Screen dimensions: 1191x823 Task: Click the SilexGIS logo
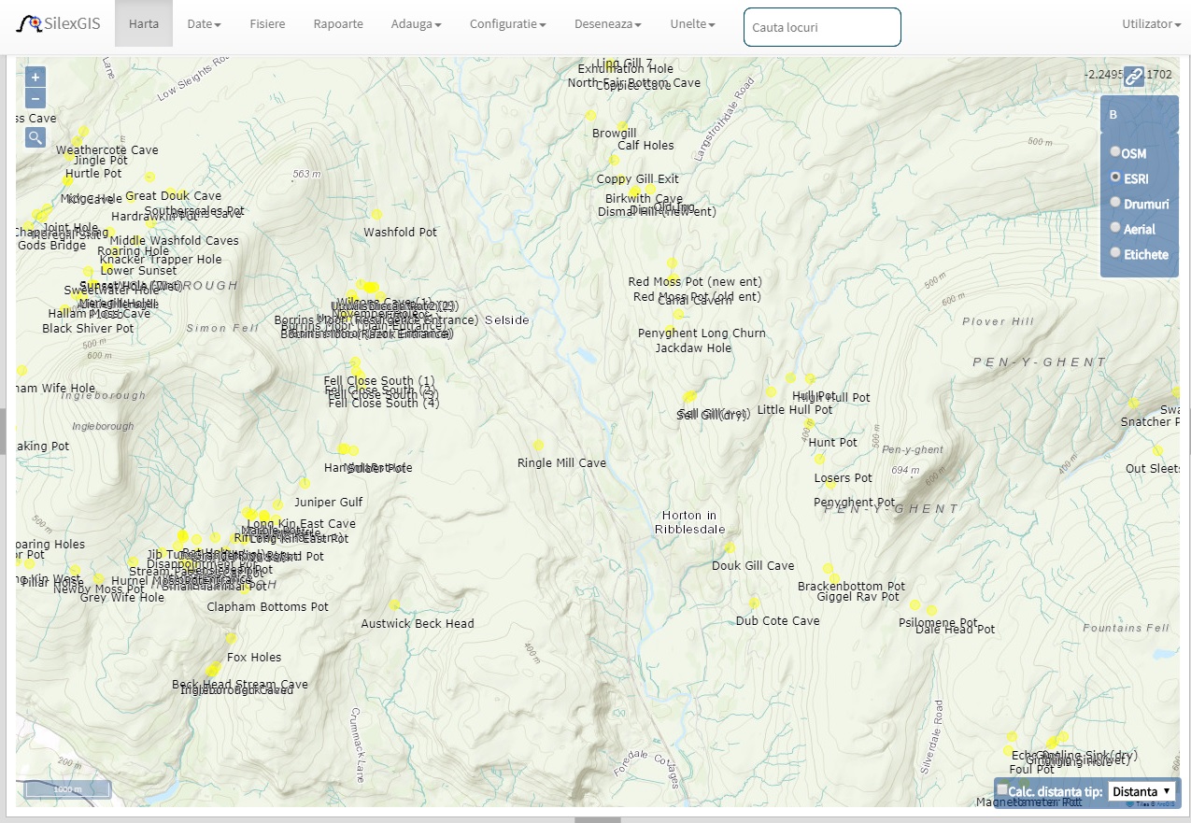pos(58,23)
